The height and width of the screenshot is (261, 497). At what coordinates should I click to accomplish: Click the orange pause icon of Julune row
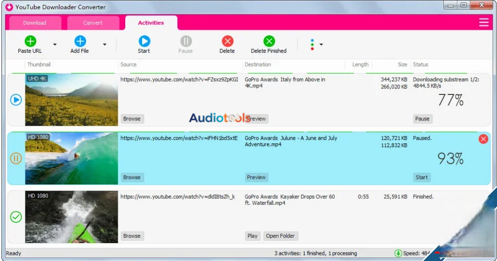(x=16, y=158)
